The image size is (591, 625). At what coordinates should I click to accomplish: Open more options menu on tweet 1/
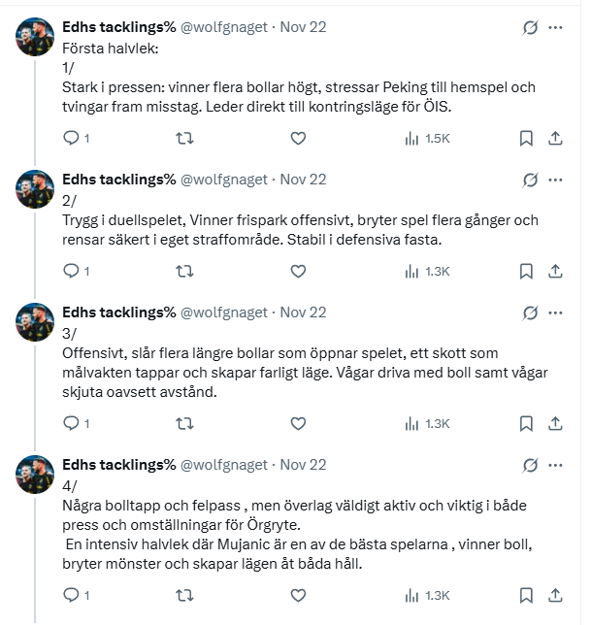(x=556, y=27)
